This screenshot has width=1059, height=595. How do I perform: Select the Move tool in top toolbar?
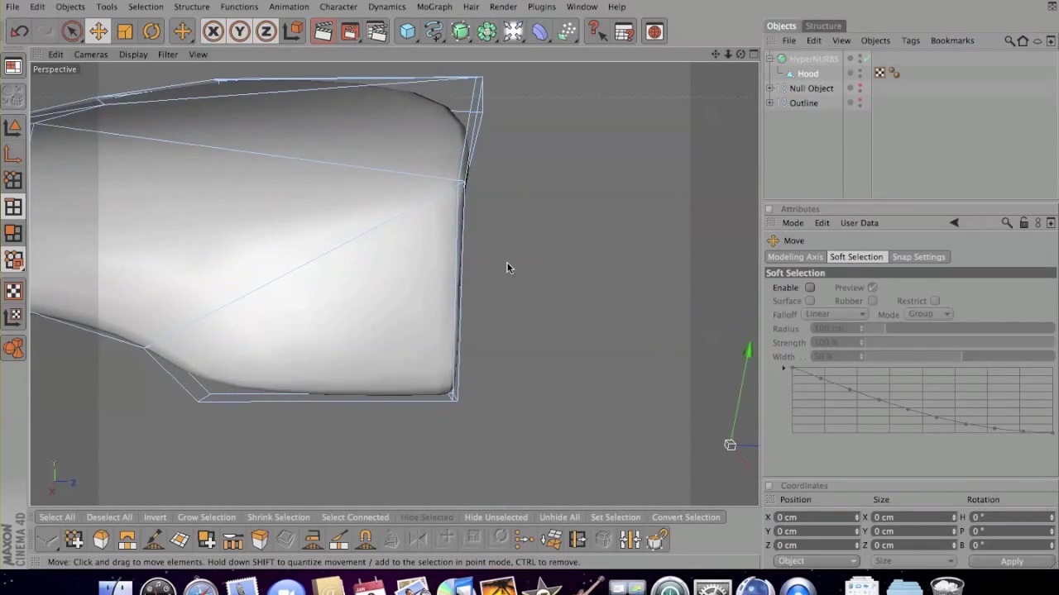click(98, 31)
